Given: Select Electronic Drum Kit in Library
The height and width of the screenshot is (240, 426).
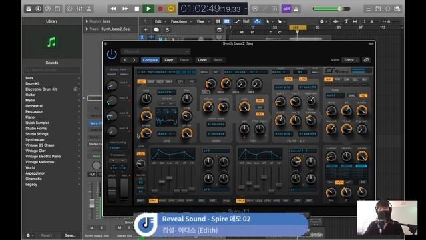Looking at the screenshot, I should click(41, 89).
